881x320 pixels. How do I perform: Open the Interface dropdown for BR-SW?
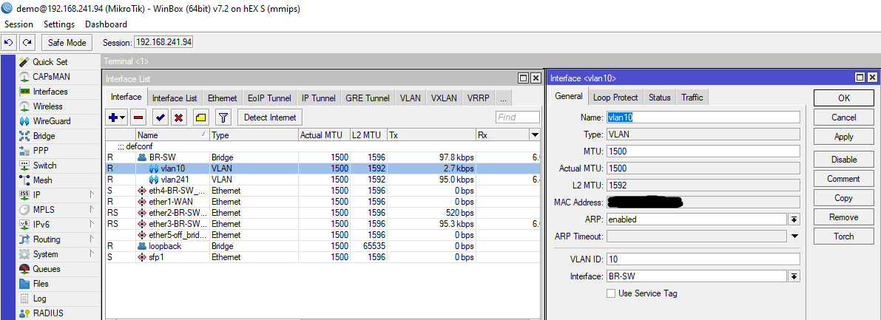pos(794,276)
